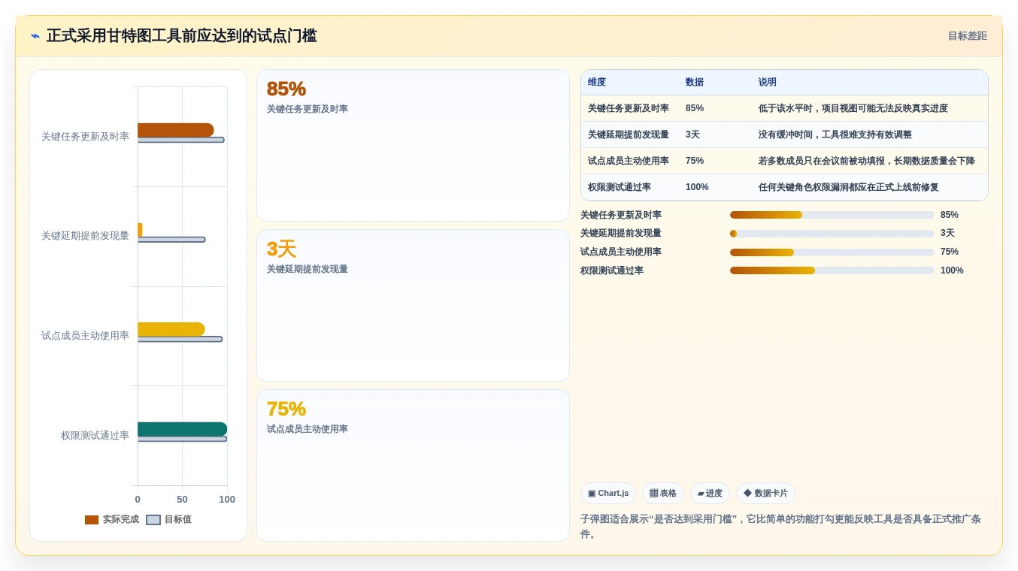This screenshot has height=571, width=1018.
Task: Click the 85% data card value
Action: click(286, 89)
